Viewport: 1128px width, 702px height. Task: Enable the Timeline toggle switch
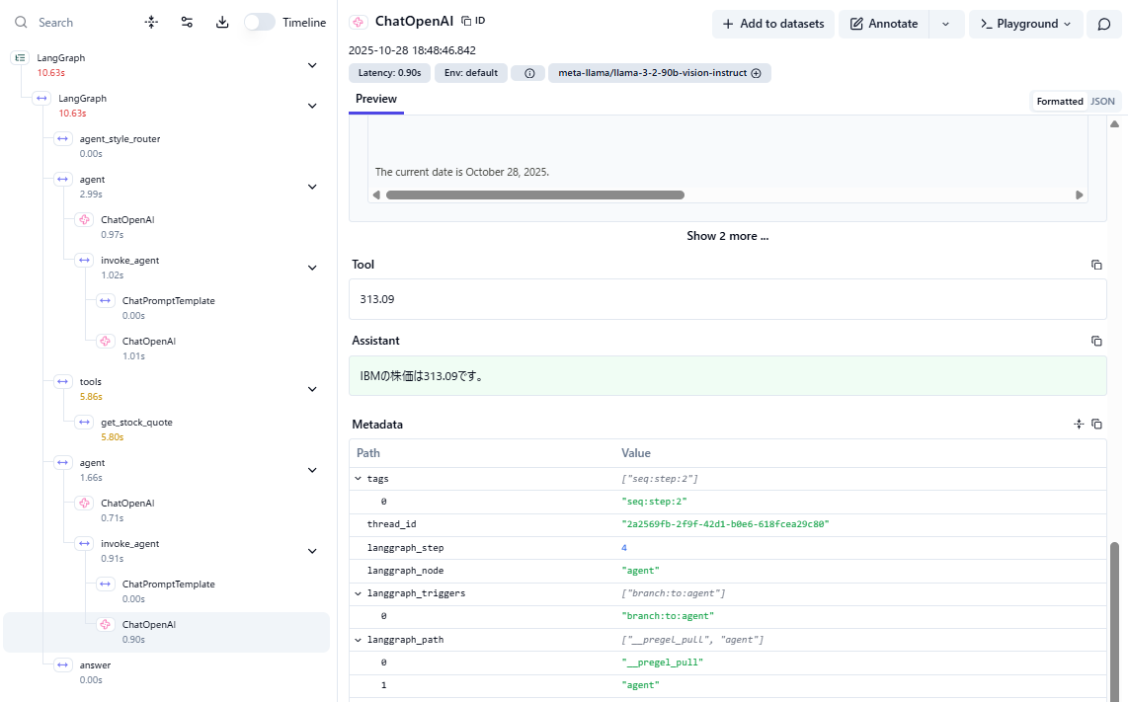(260, 22)
